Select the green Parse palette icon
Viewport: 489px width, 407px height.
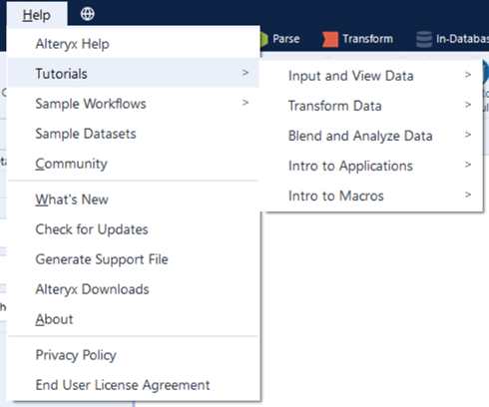pos(263,39)
